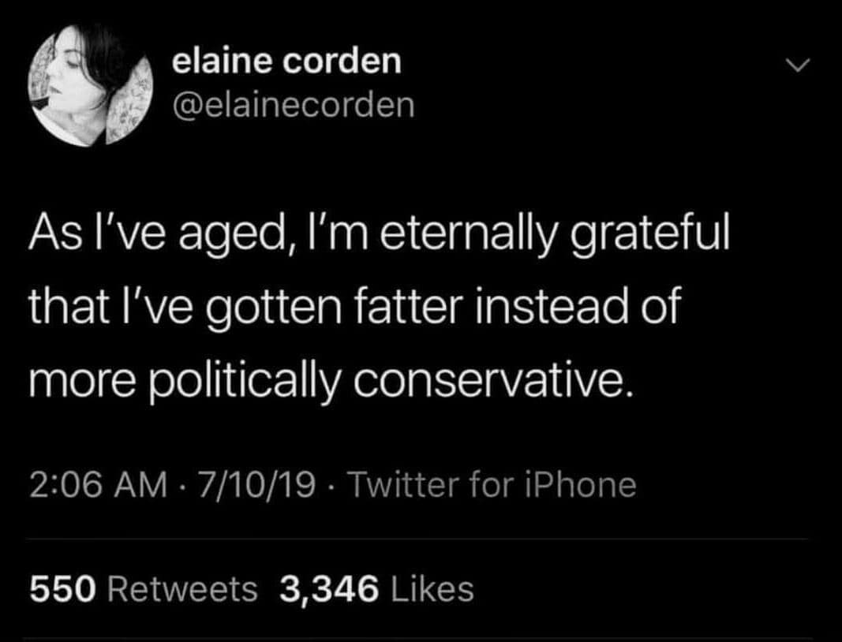Click the word "Retweets" label

click(x=181, y=588)
